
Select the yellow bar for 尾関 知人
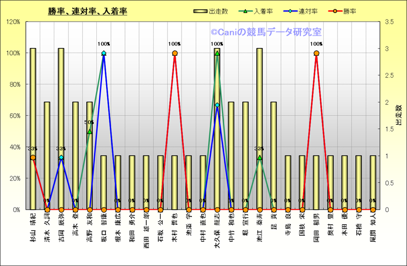pyautogui.click(x=373, y=183)
